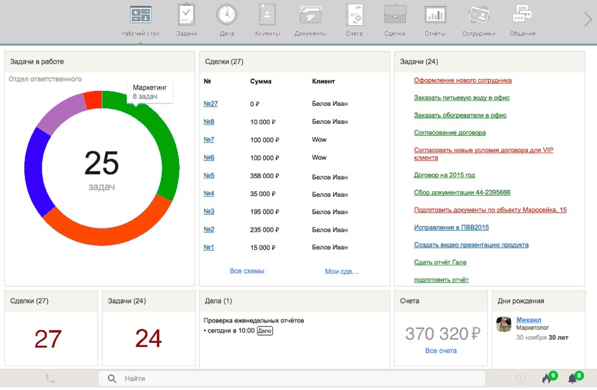Open bell notifications with badge 8

[x=573, y=379]
